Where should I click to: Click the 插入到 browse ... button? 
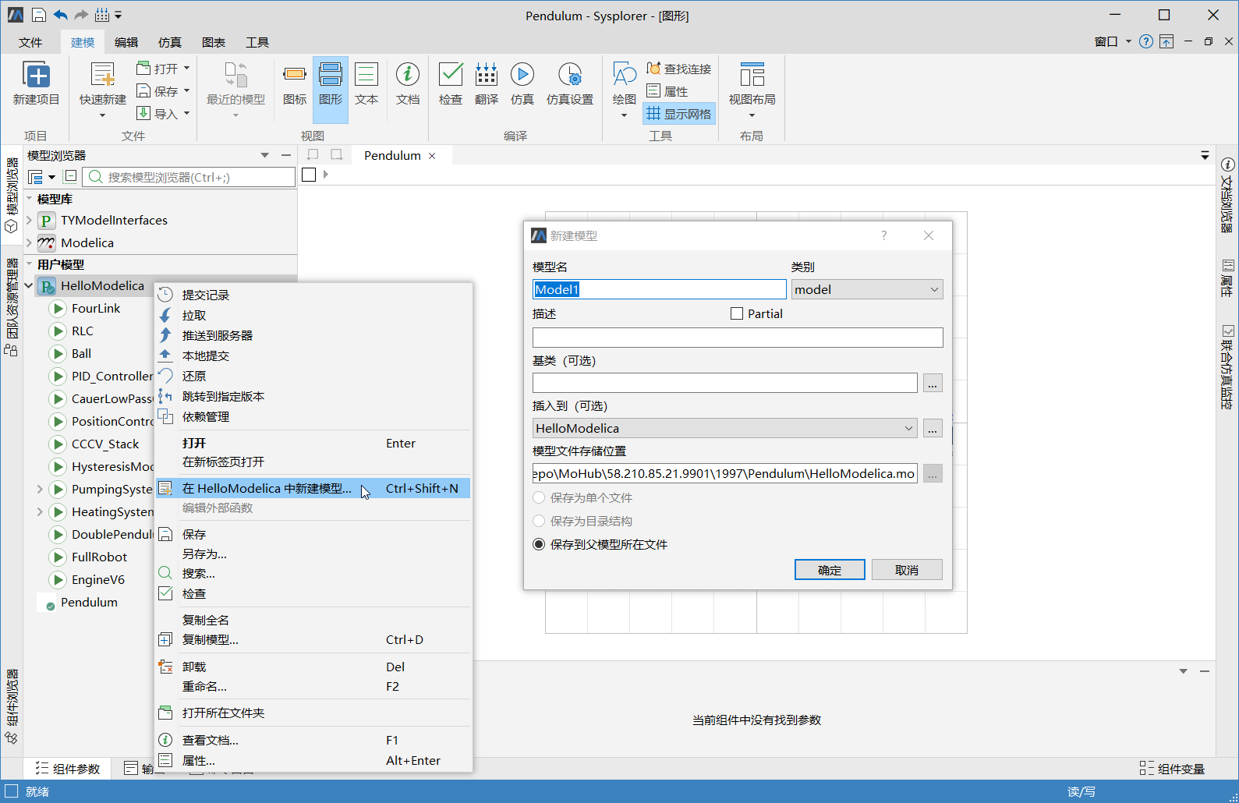(933, 428)
